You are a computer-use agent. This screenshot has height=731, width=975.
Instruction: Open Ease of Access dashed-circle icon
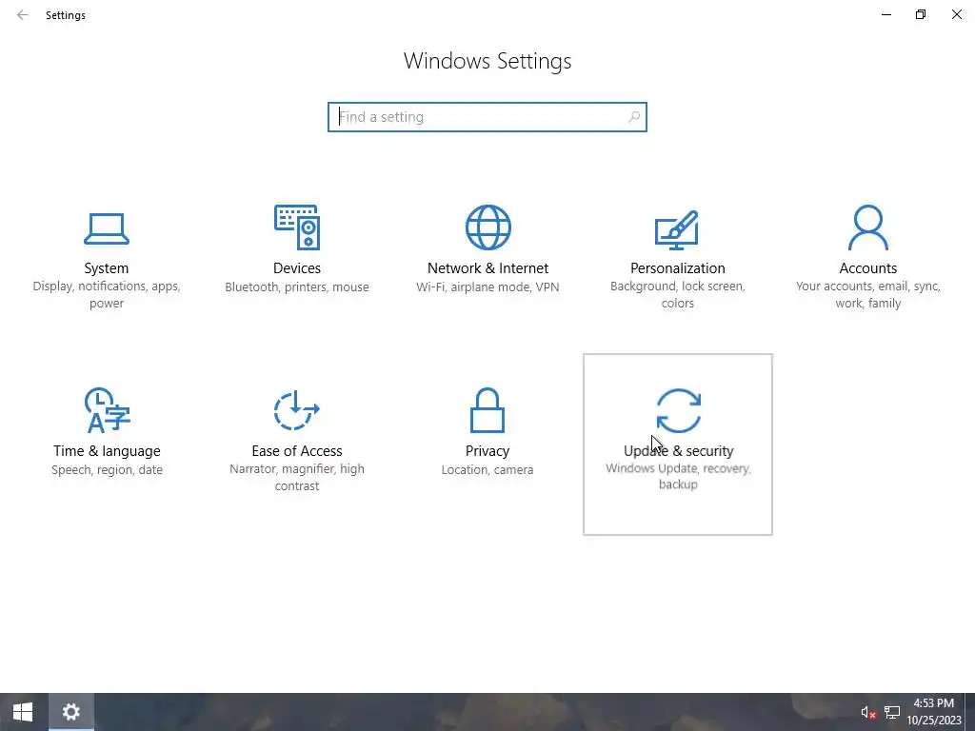(297, 410)
